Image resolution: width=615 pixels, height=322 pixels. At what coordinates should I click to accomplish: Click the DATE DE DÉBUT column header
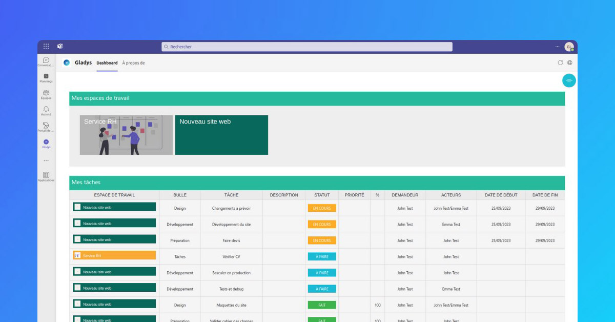pyautogui.click(x=501, y=195)
